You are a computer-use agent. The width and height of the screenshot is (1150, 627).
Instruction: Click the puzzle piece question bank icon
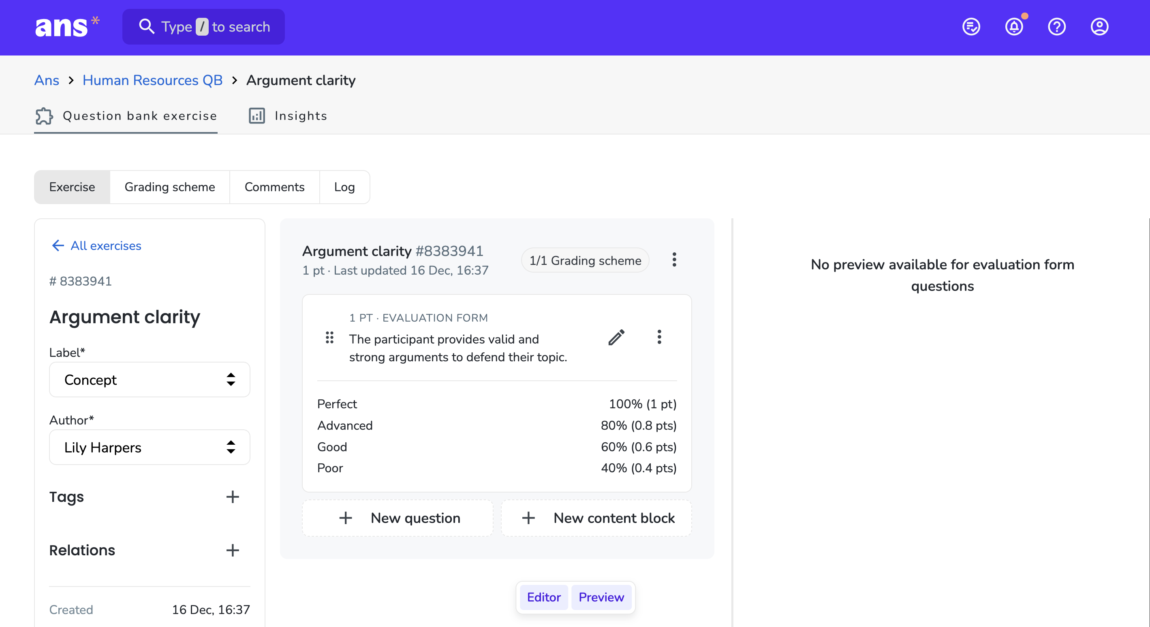44,116
